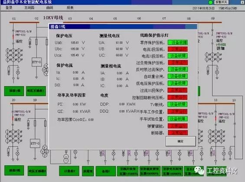Image resolution: width=245 pixels, height=182 pixels.
Task: Click the 遥控 label under bay 01
Action: 19,42
